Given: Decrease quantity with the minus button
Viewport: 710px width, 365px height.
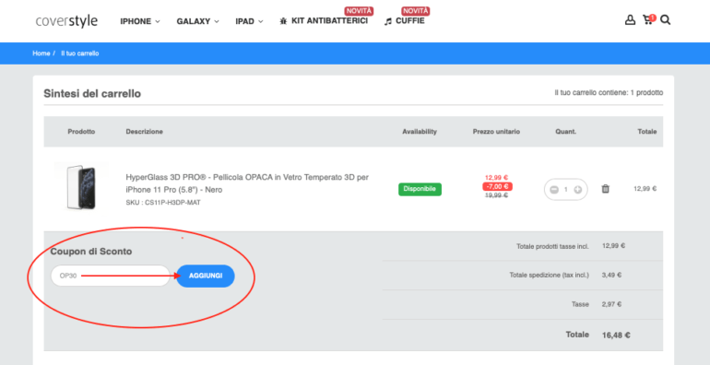Looking at the screenshot, I should (x=554, y=190).
